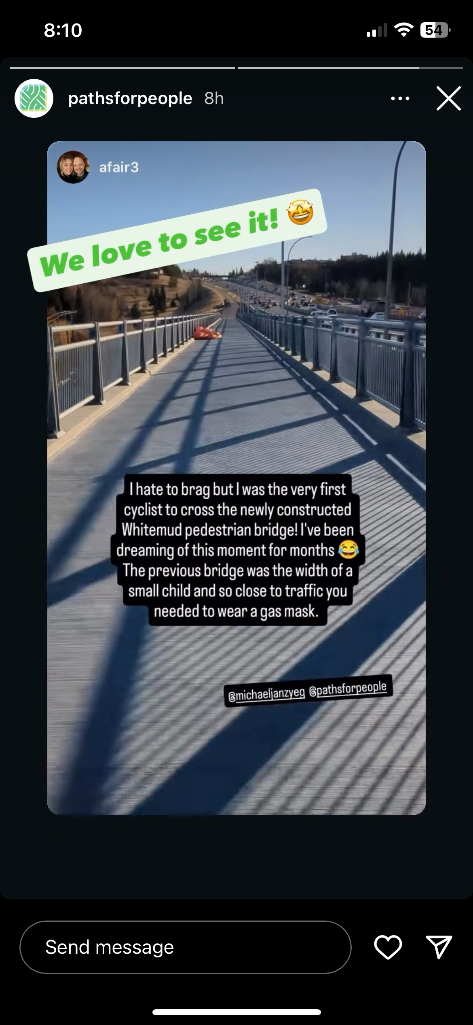The height and width of the screenshot is (1025, 473).
Task: Tap the afair3 username on reshared story
Action: click(119, 167)
